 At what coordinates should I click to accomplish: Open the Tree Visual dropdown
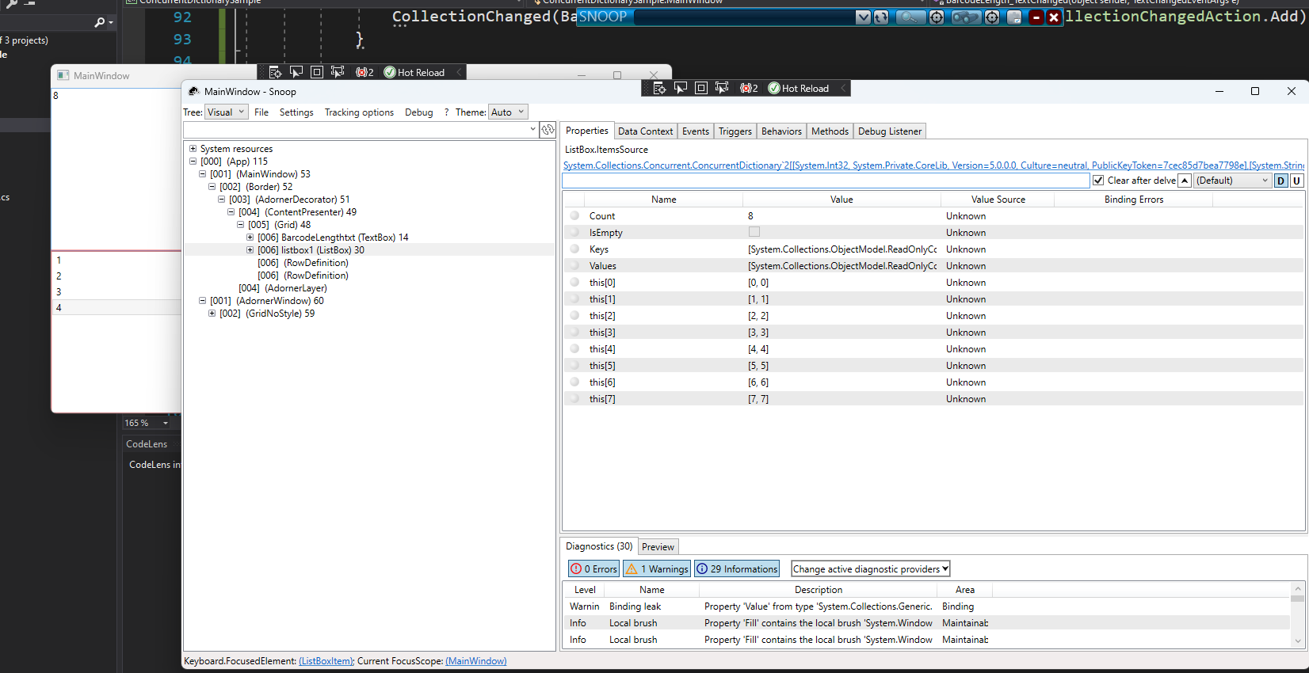pos(227,112)
